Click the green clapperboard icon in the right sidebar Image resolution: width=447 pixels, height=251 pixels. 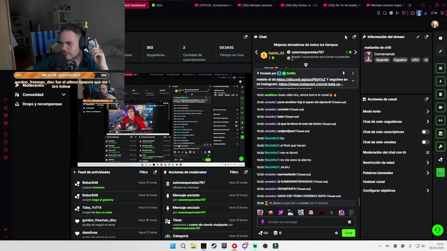pos(440,172)
